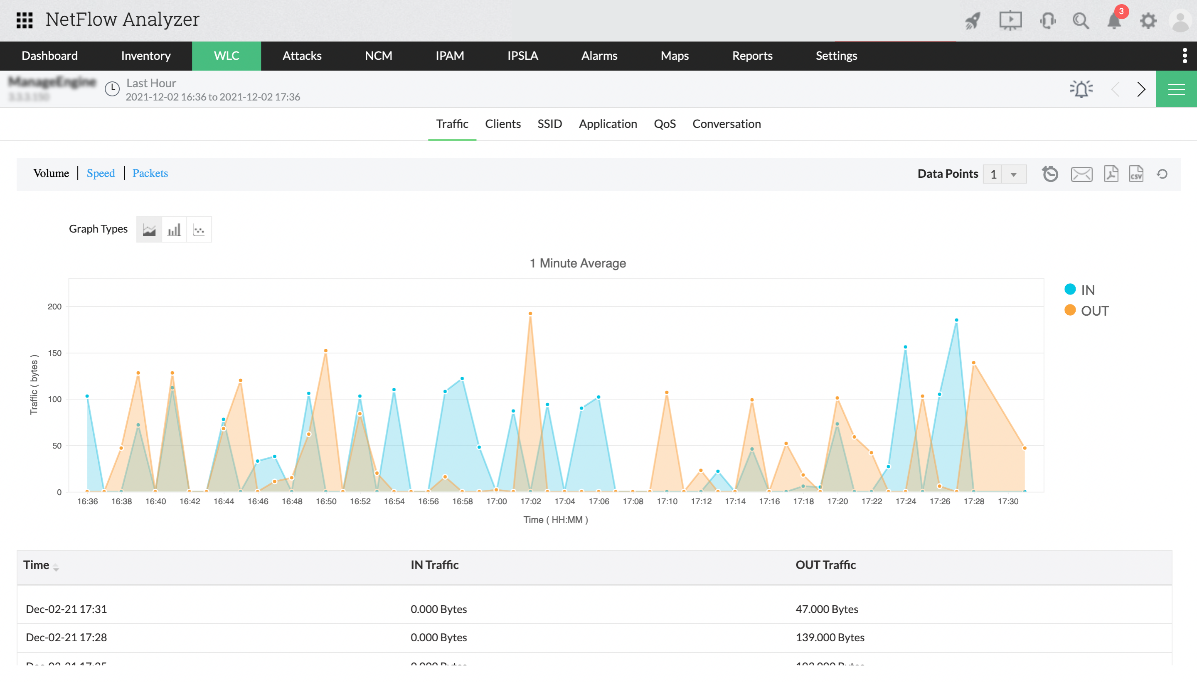Open the three-dot overflow menu
Viewport: 1197px width, 682px height.
pos(1185,56)
